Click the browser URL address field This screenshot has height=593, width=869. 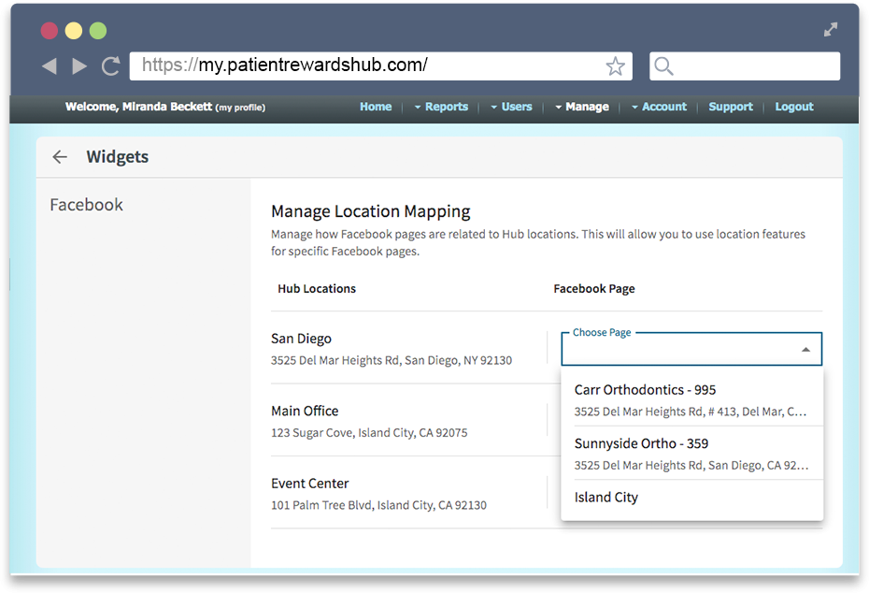coord(380,66)
